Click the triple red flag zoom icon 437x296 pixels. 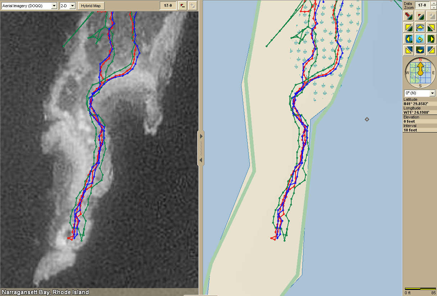409,15
